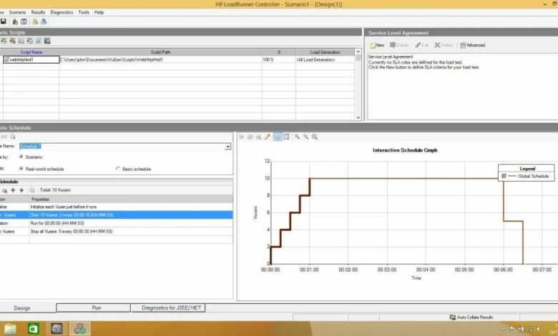Open the Scenario menu
Screen dimensions: 558x336
17,12
